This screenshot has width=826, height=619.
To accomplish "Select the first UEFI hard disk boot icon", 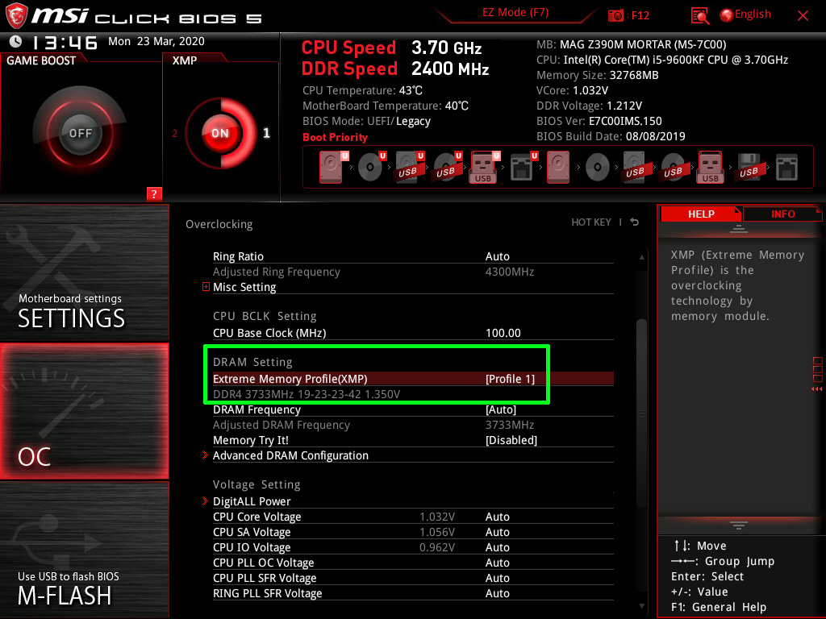I will 332,168.
